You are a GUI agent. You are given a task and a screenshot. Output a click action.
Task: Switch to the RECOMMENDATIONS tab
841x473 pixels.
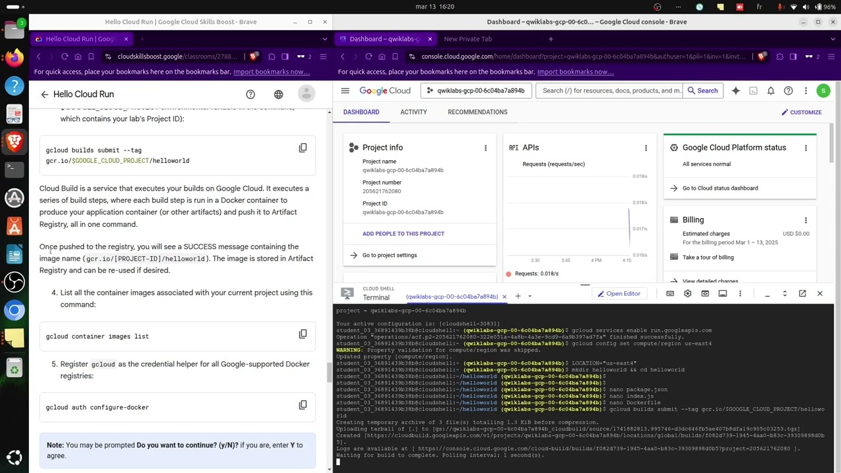[478, 112]
